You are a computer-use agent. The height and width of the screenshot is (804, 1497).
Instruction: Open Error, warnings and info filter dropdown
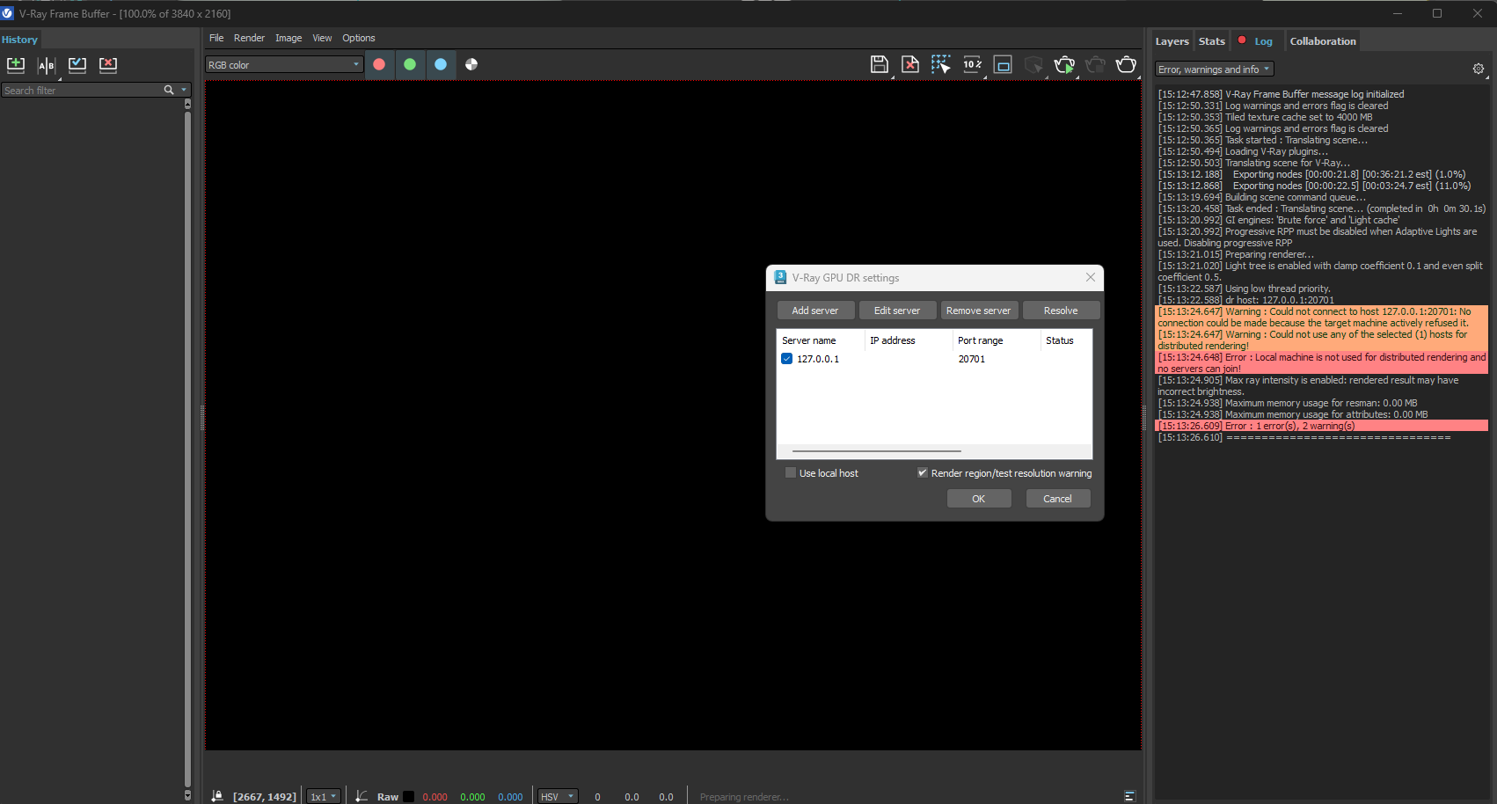coord(1214,69)
